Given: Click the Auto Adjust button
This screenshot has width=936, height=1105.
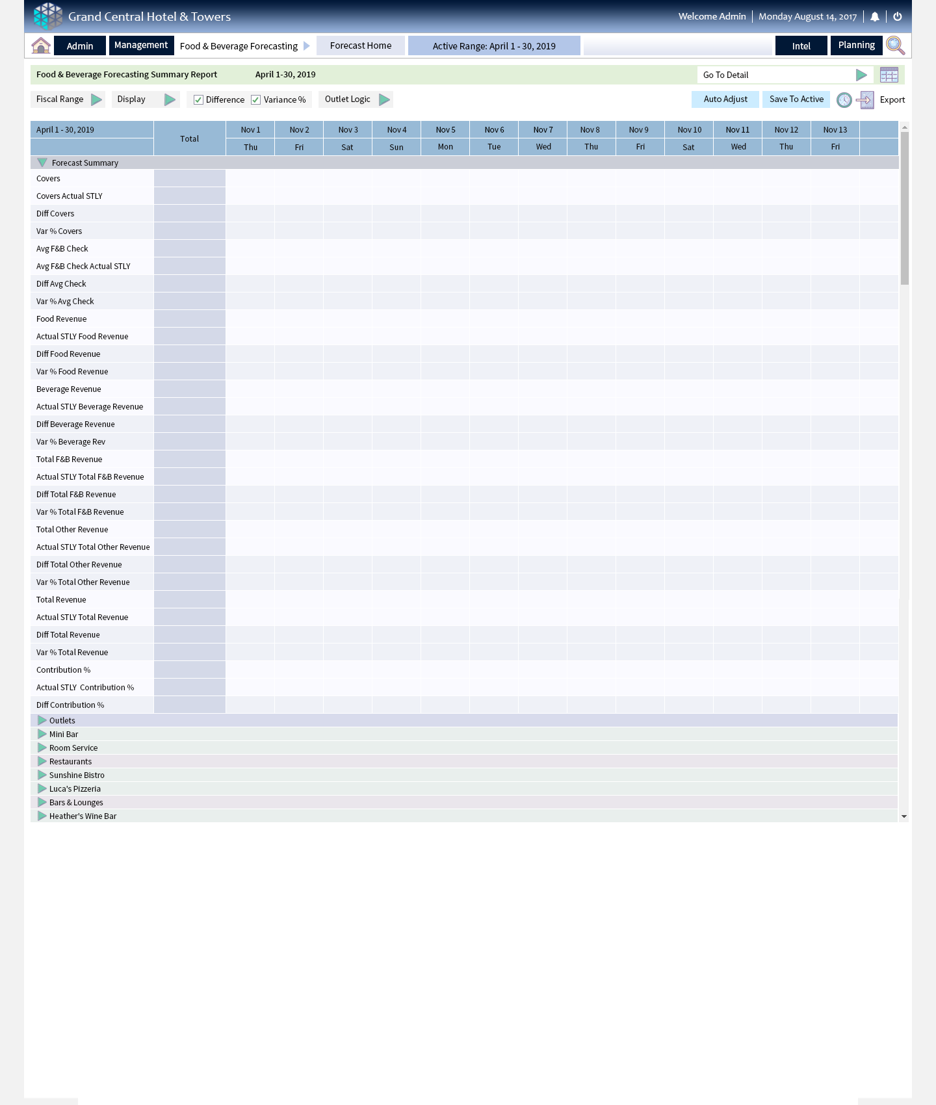Looking at the screenshot, I should coord(725,99).
